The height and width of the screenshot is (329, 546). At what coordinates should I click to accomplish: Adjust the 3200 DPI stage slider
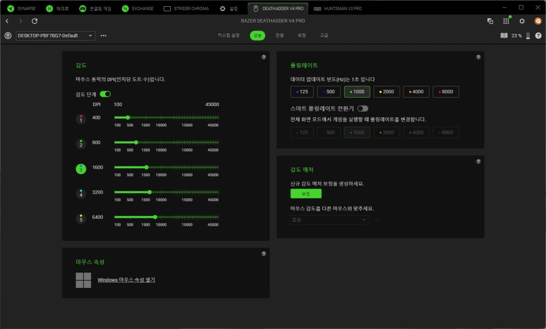pos(166,192)
